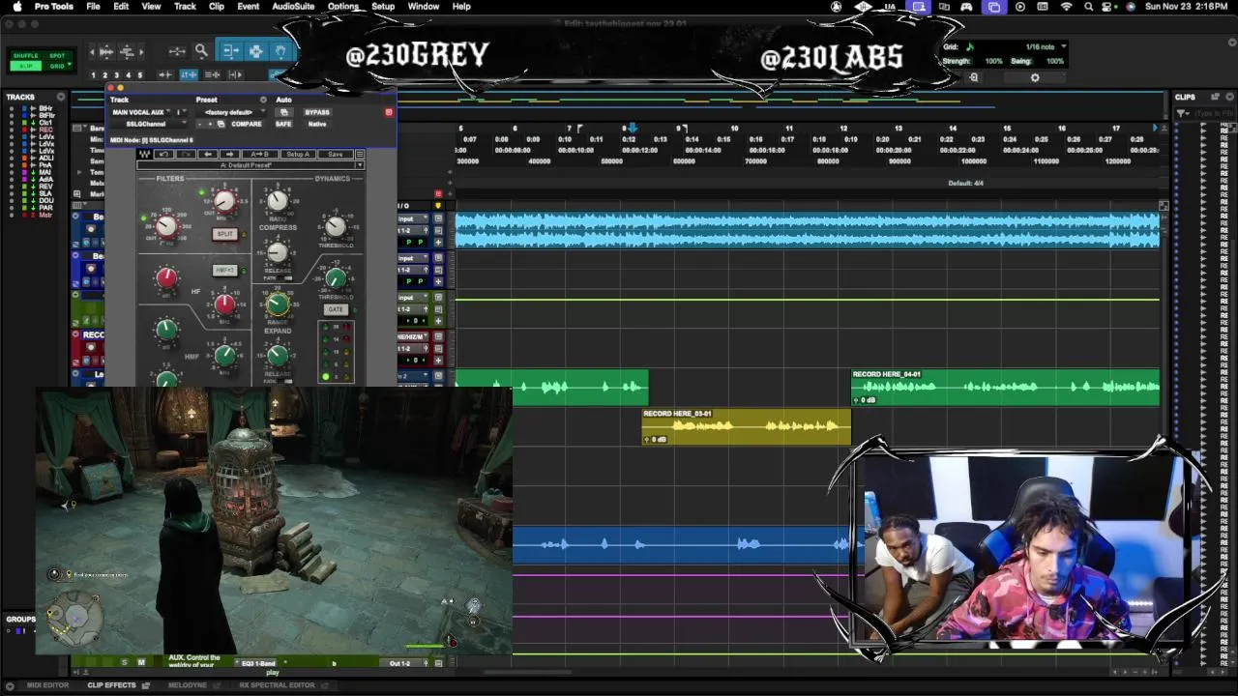Viewport: 1238px width, 696px height.
Task: Open the first track Input selector dropdown
Action: (413, 219)
